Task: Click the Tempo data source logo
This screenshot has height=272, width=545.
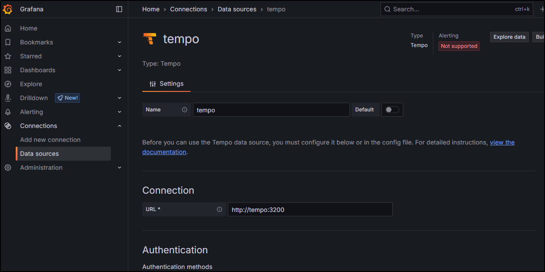Action: (150, 39)
